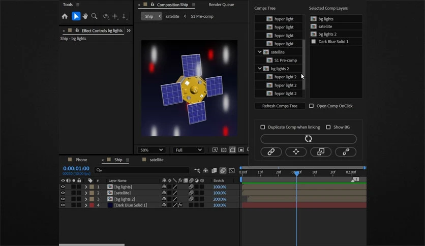Hide the satellite layer eye
Screen dimensions: 425x246
[x=63, y=193]
